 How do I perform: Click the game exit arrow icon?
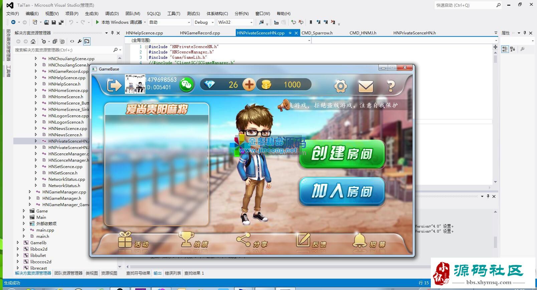point(114,86)
